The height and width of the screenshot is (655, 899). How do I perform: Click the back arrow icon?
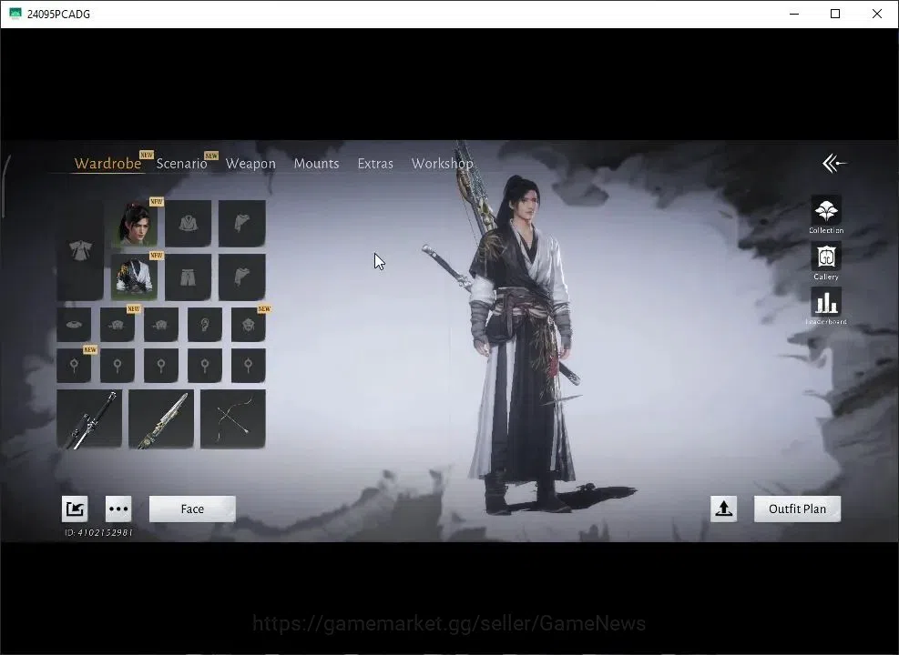click(x=834, y=163)
